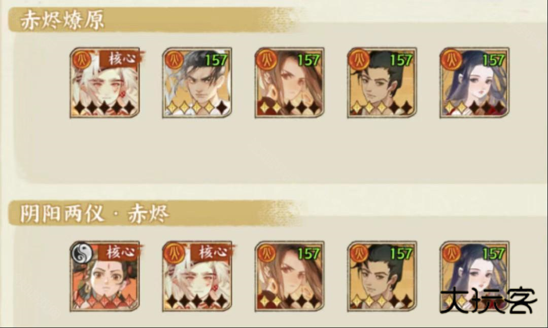Click the 核心 tag on the second 阴阳两仪·赤烬 hero
The width and height of the screenshot is (548, 328).
click(213, 252)
